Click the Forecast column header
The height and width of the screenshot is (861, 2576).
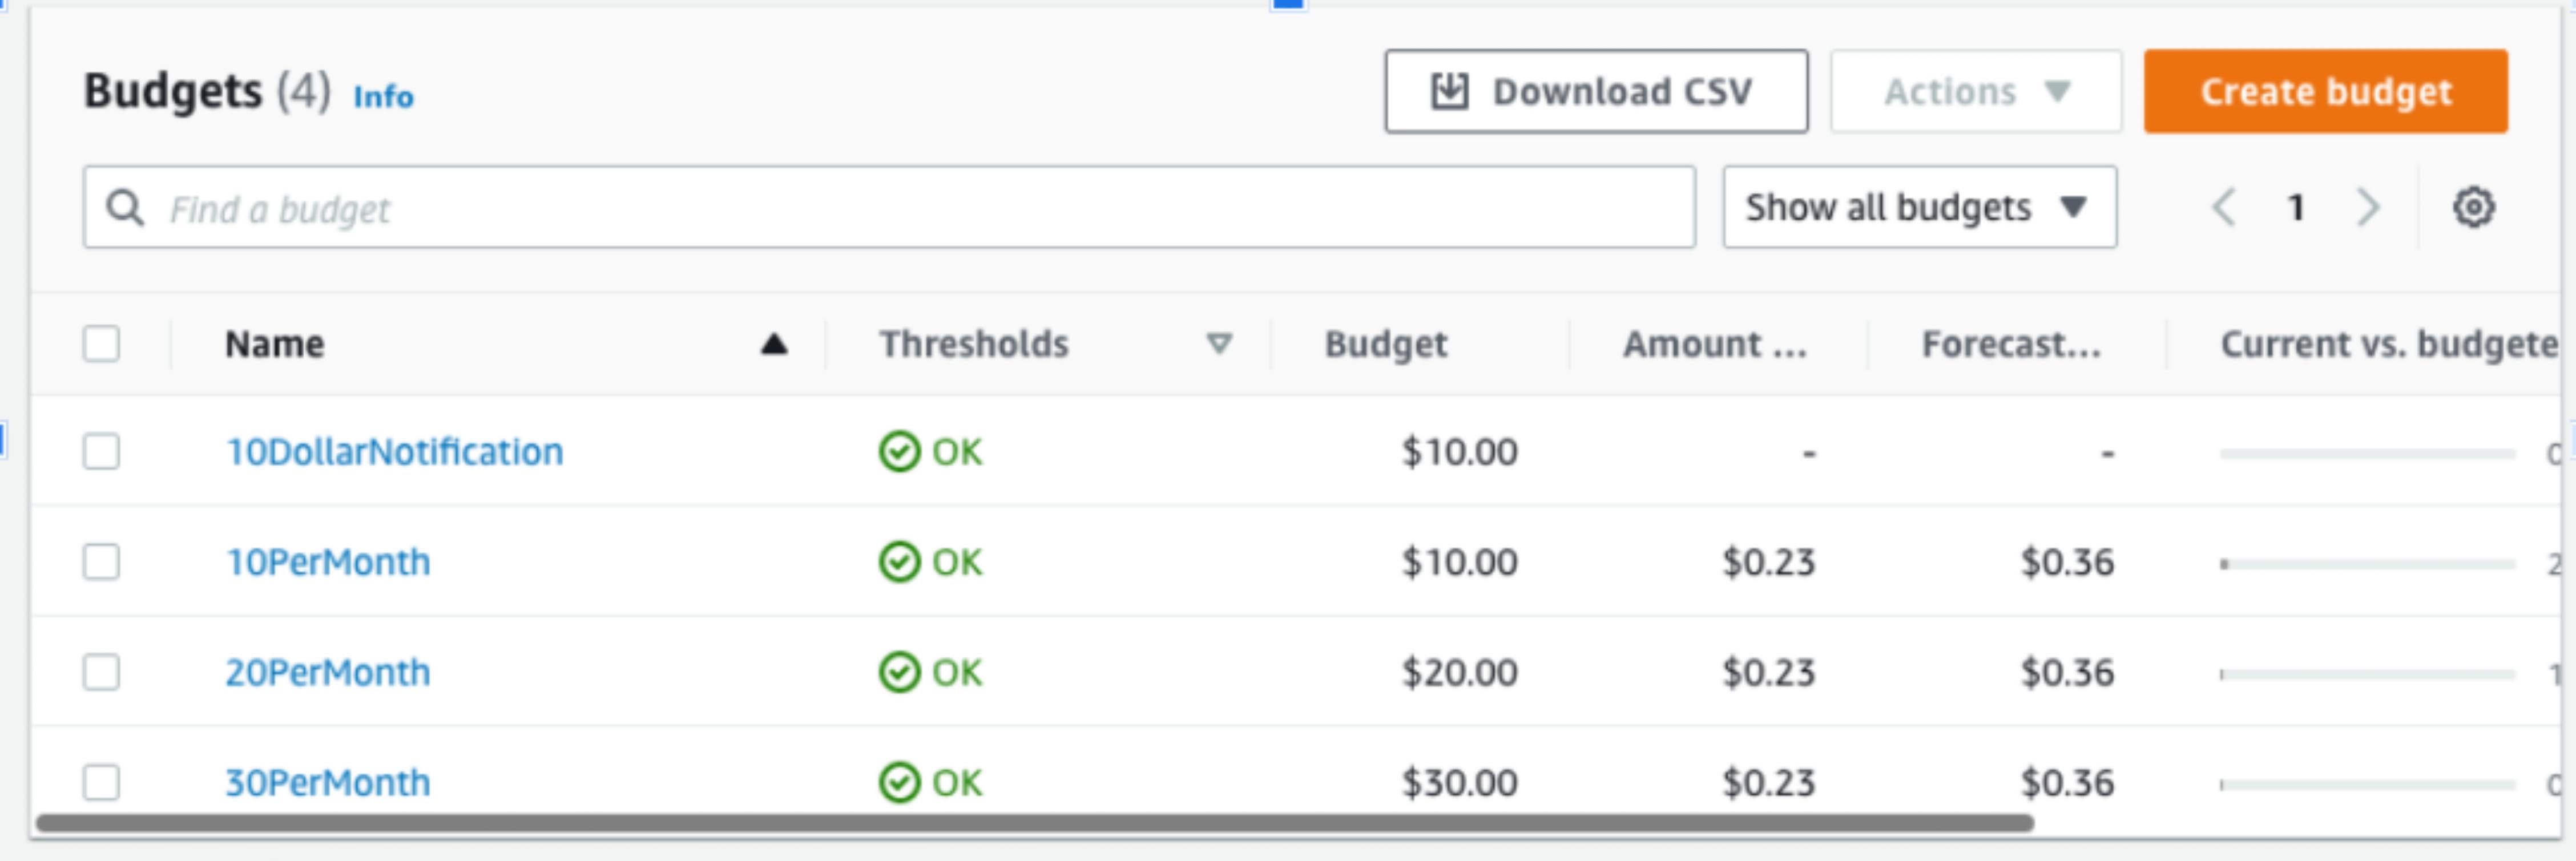pyautogui.click(x=2010, y=344)
